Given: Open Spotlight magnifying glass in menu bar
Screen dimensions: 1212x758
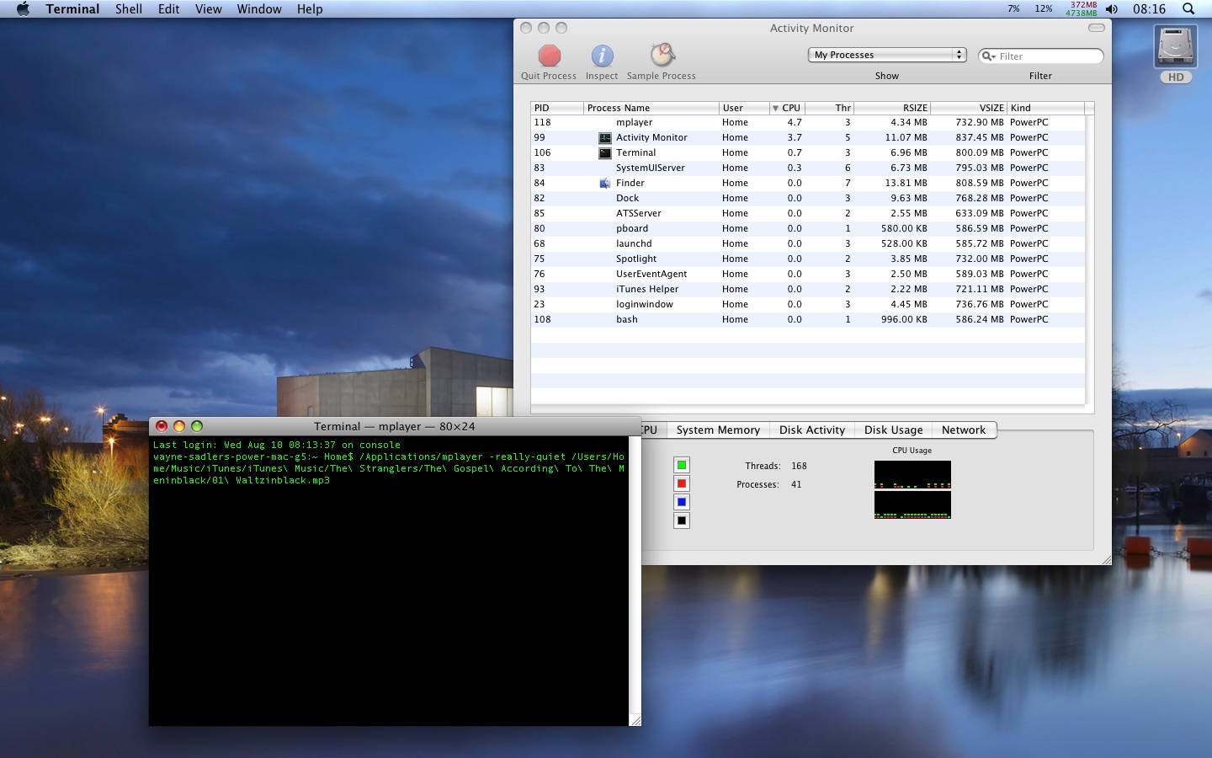Looking at the screenshot, I should click(x=1188, y=9).
